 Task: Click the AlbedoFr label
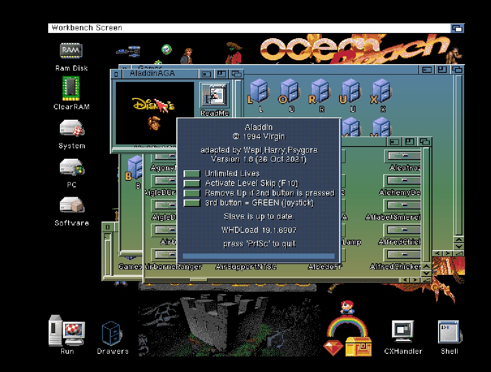[325, 267]
